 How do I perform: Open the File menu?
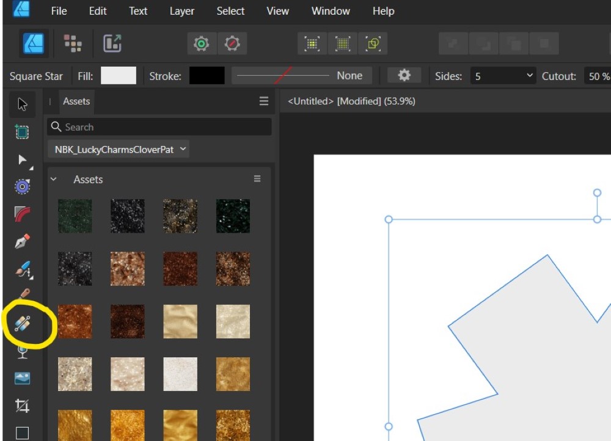[59, 11]
